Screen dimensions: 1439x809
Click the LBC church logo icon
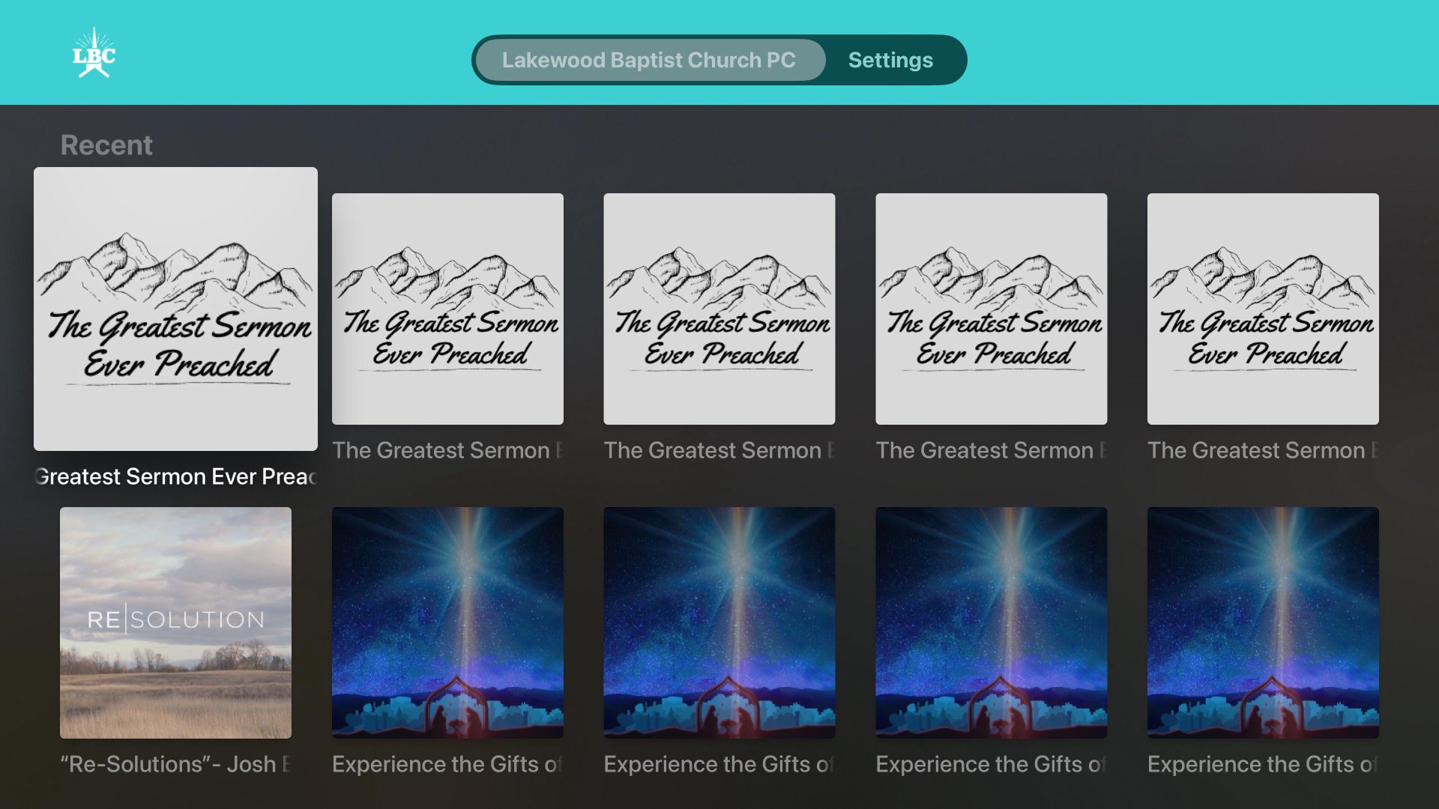(x=94, y=52)
